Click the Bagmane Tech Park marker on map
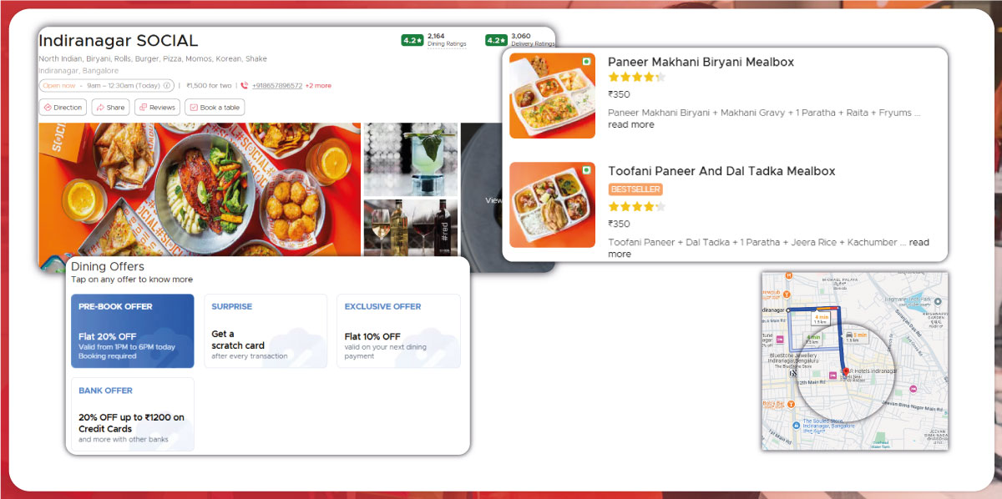Screen dimensions: 1002x499 (x=938, y=300)
